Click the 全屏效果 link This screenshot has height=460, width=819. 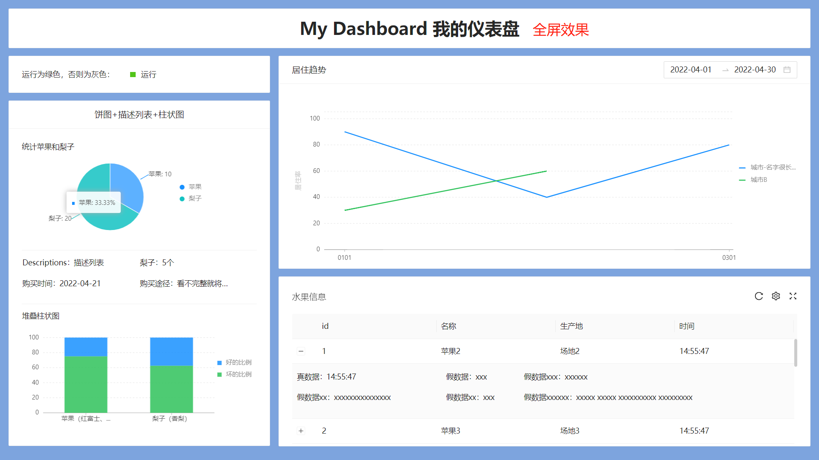(x=561, y=30)
